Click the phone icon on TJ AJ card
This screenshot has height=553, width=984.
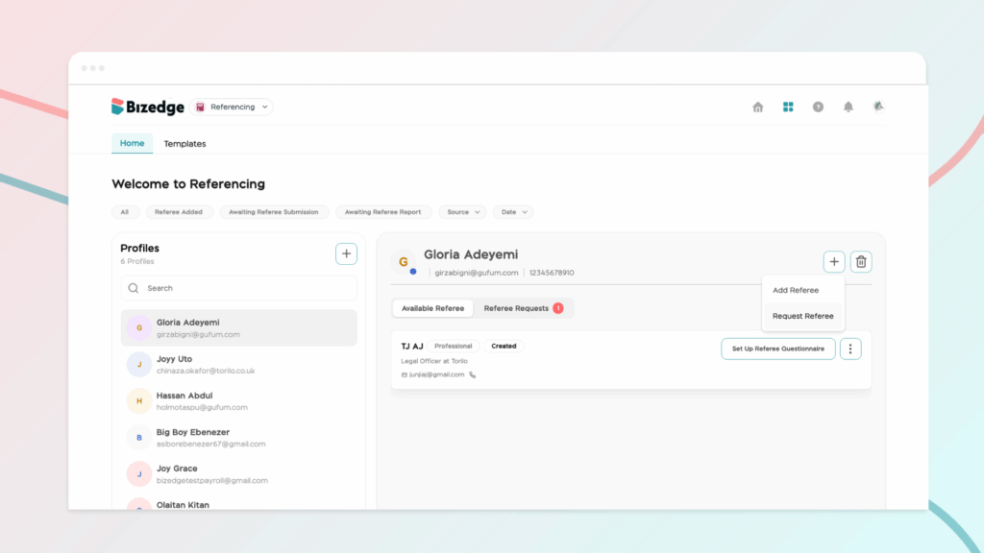click(x=473, y=375)
